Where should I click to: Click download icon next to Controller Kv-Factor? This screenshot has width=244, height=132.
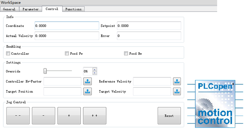(87, 81)
